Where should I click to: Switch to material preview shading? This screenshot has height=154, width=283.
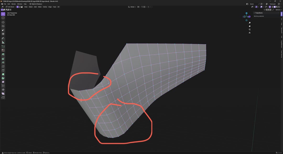click(x=277, y=7)
